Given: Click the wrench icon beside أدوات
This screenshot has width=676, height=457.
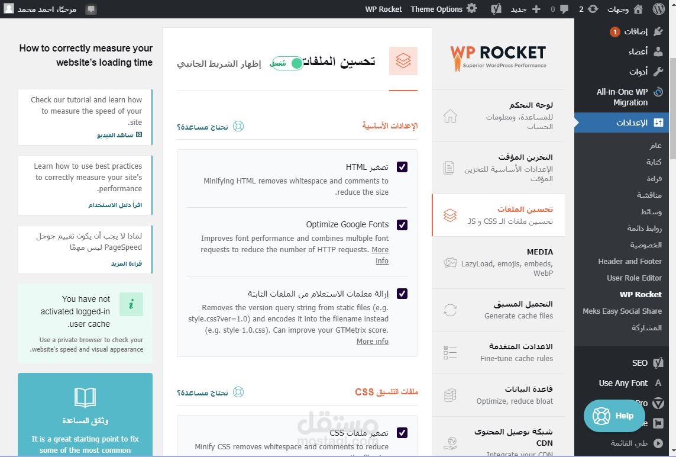Looking at the screenshot, I should coord(658,72).
